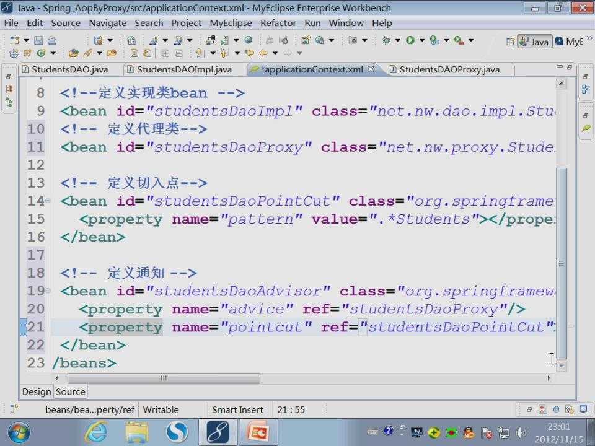
Task: Click the Previous Annotation icon
Action: [x=224, y=53]
